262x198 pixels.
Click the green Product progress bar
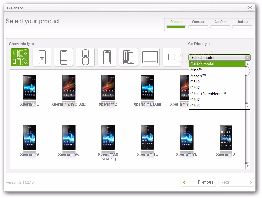tap(176, 27)
